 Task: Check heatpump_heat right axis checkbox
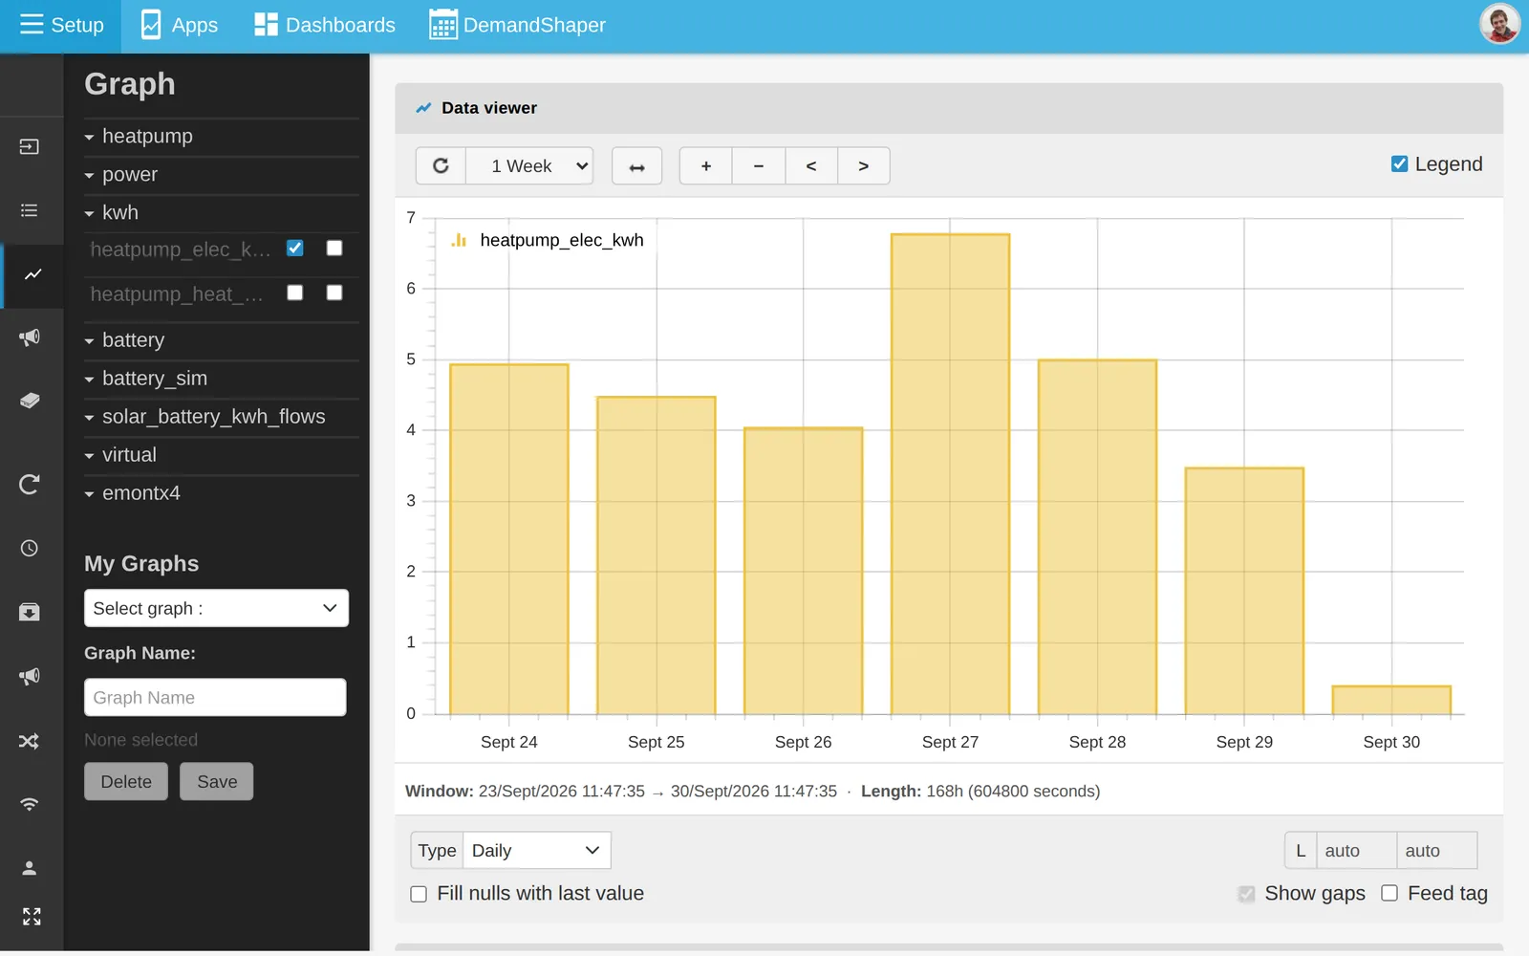pos(334,293)
